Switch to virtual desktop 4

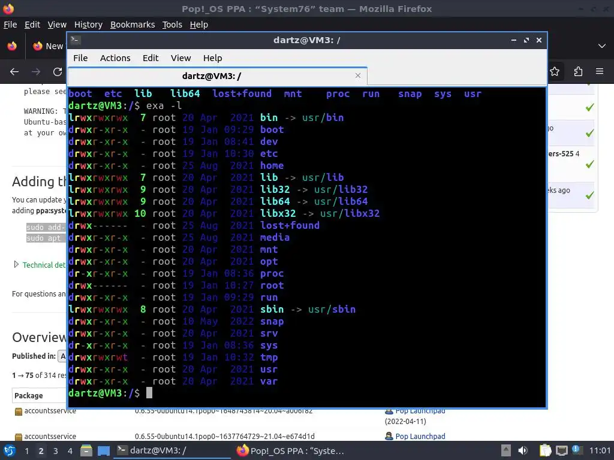(x=70, y=451)
